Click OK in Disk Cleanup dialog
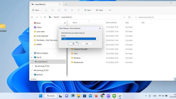The height and width of the screenshot is (99, 176). pyautogui.click(x=73, y=44)
